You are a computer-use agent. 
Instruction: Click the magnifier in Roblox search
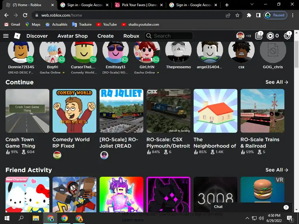tap(149, 36)
